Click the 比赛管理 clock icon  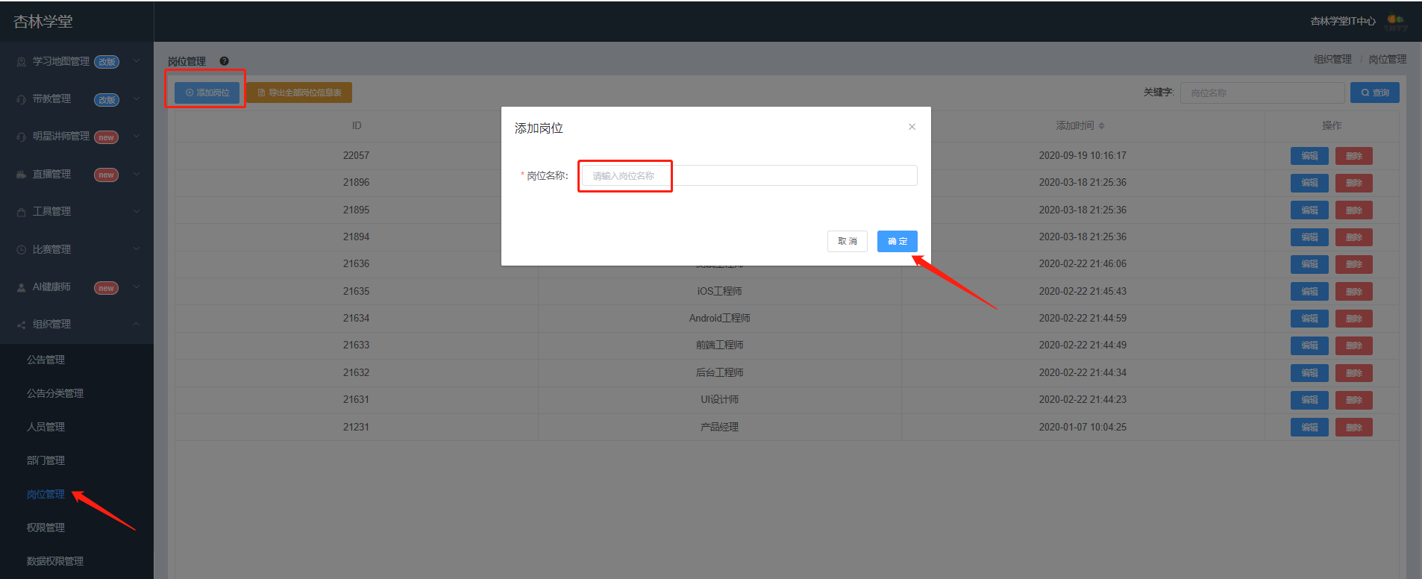[x=22, y=250]
